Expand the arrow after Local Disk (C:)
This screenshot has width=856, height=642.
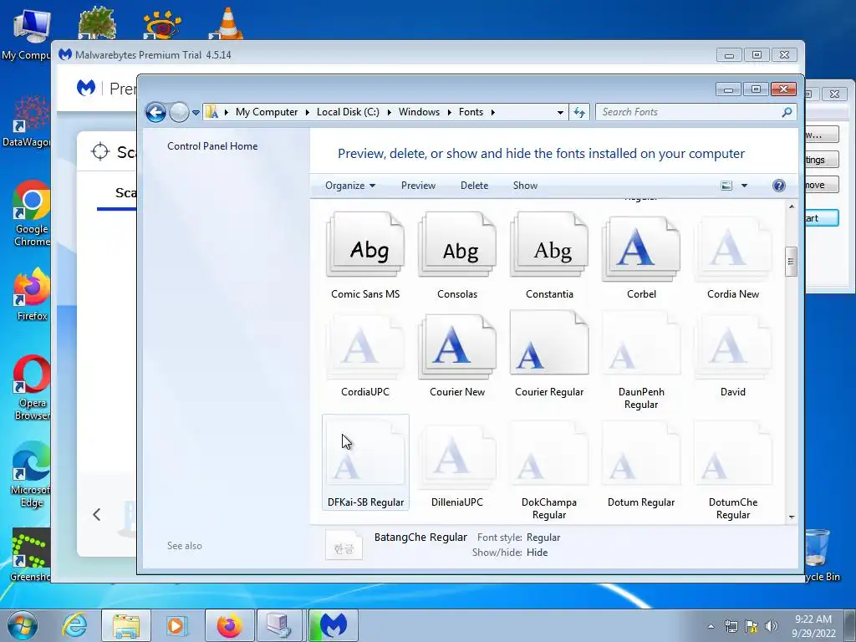tap(390, 112)
